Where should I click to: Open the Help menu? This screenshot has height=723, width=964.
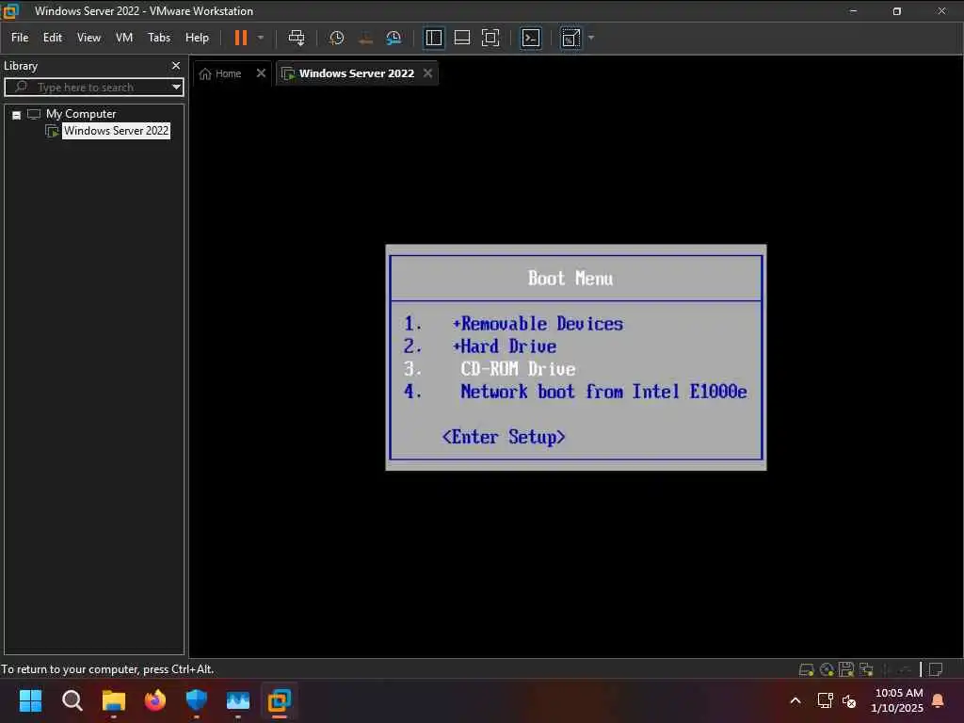pos(197,38)
